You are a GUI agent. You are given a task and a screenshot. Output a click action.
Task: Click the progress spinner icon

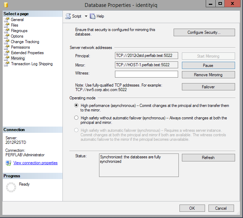point(11,187)
